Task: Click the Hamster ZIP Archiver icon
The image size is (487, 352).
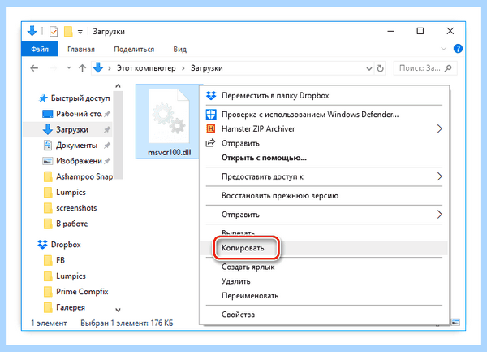Action: [211, 128]
